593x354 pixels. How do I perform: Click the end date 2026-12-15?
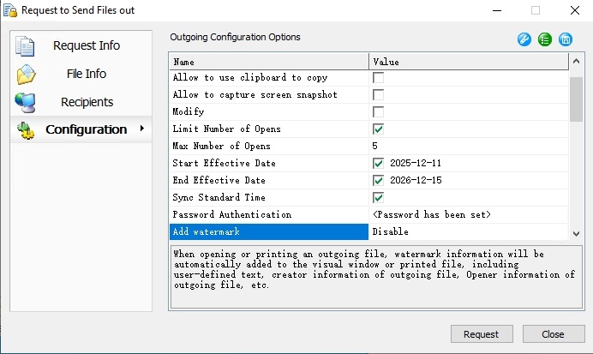[x=416, y=180]
